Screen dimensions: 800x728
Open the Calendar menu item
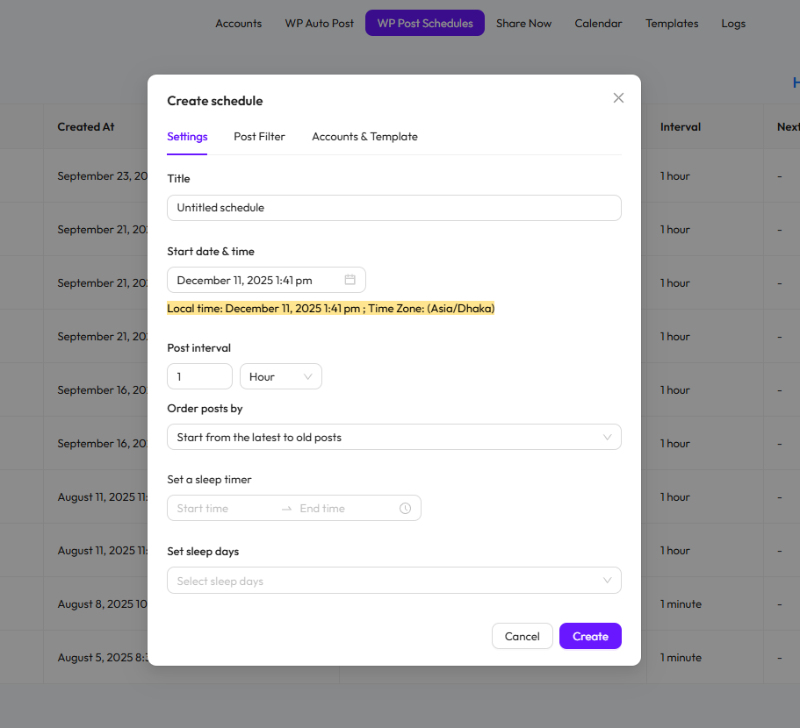pos(598,24)
